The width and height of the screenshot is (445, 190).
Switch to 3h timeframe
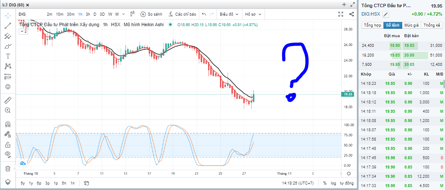88,14
